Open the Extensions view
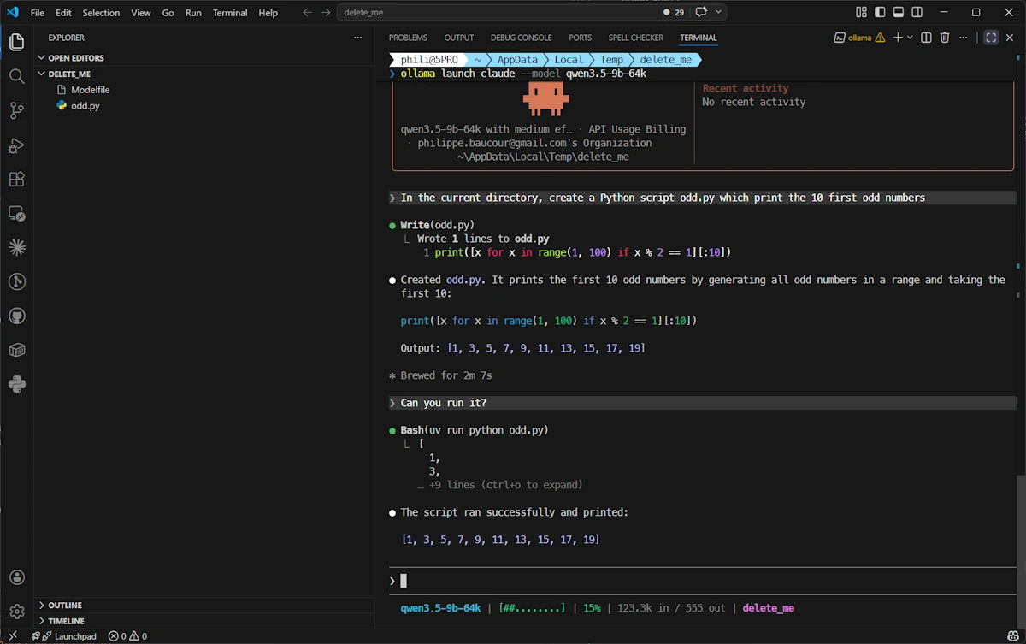The width and height of the screenshot is (1026, 644). (x=16, y=180)
